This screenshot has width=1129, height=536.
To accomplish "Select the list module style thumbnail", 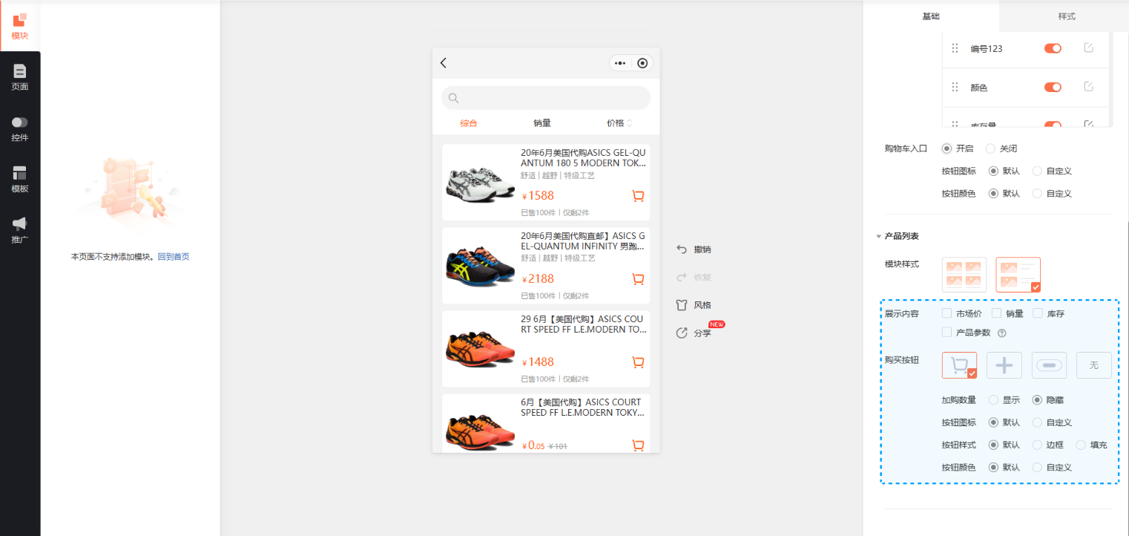I will tap(1018, 275).
